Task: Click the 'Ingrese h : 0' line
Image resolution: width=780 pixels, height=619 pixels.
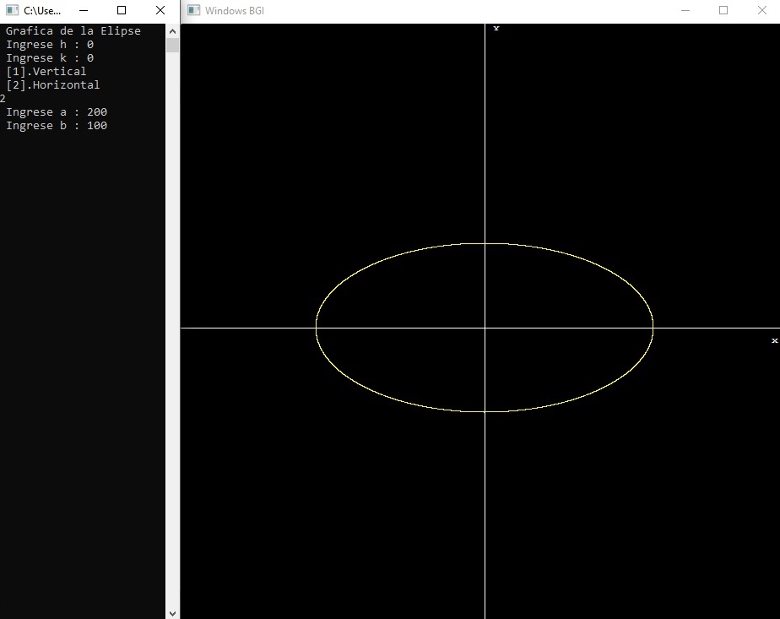Action: click(x=50, y=45)
